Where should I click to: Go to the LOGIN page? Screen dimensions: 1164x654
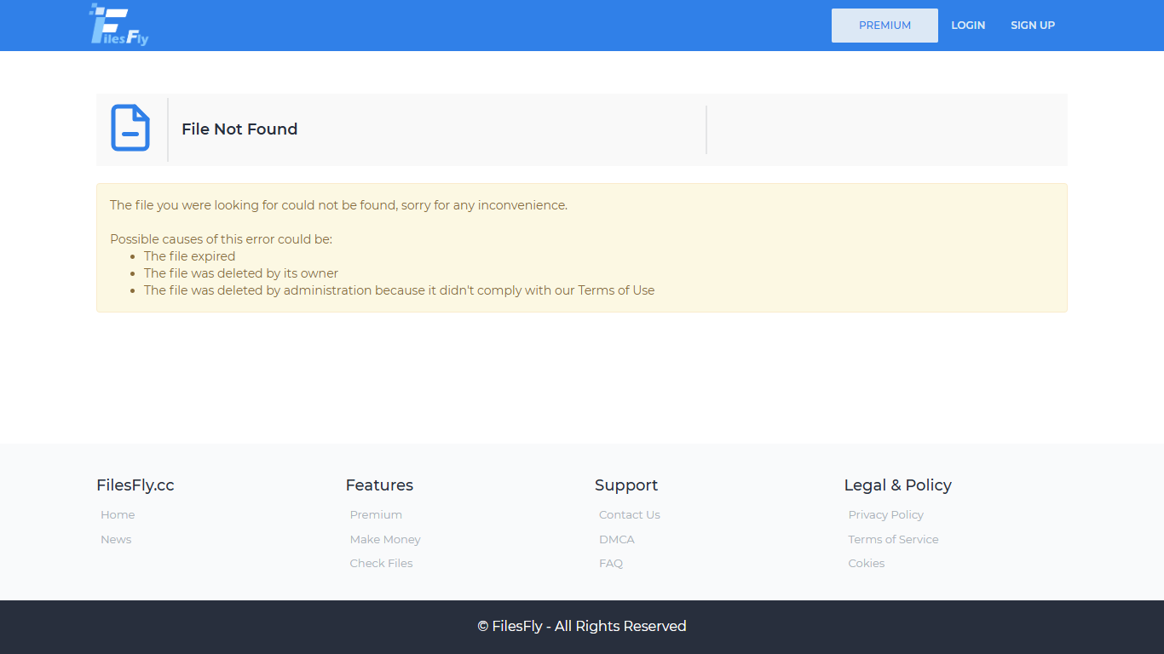pyautogui.click(x=968, y=26)
